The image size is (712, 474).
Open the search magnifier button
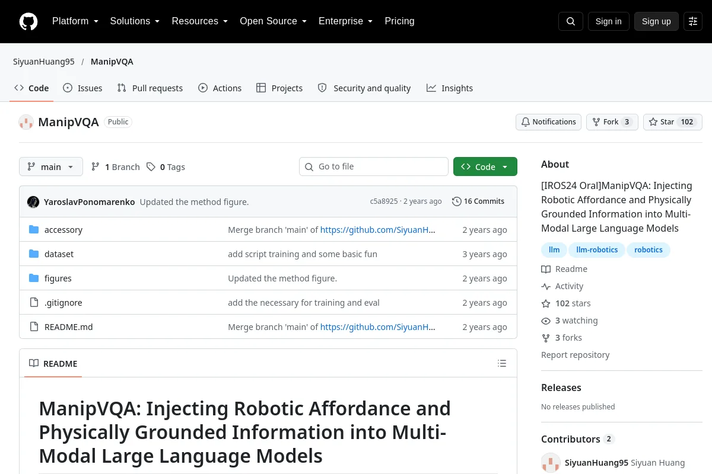point(571,21)
